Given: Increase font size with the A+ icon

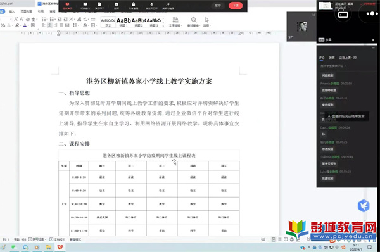Looking at the screenshot, I should pyautogui.click(x=16, y=19).
